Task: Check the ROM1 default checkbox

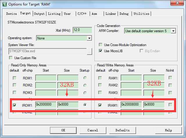Action: (15, 78)
